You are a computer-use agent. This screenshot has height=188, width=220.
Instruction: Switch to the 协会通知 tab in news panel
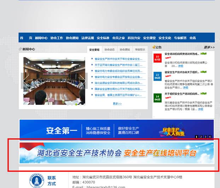tap(125, 49)
